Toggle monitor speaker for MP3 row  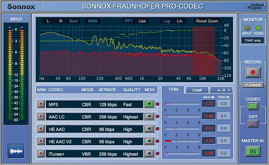point(149,104)
